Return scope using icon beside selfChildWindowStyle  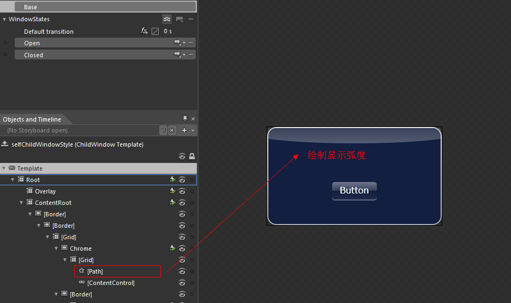point(5,144)
